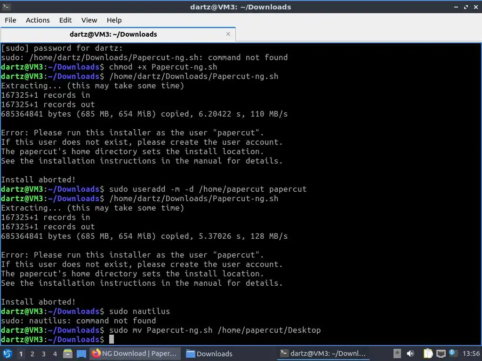Click the show desktop panel icon
482x361 pixels.
(81, 353)
